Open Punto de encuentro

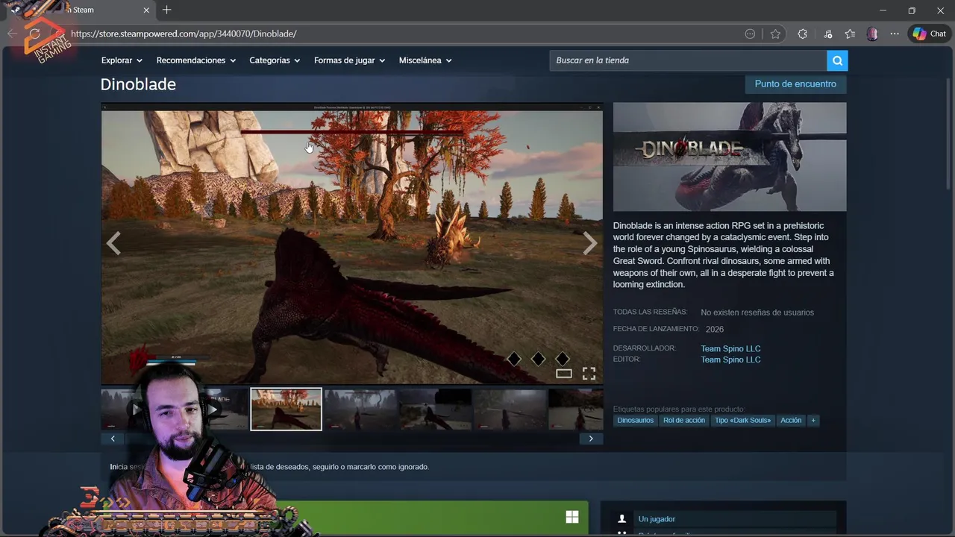coord(795,84)
